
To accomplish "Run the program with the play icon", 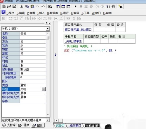I will coord(75,6).
